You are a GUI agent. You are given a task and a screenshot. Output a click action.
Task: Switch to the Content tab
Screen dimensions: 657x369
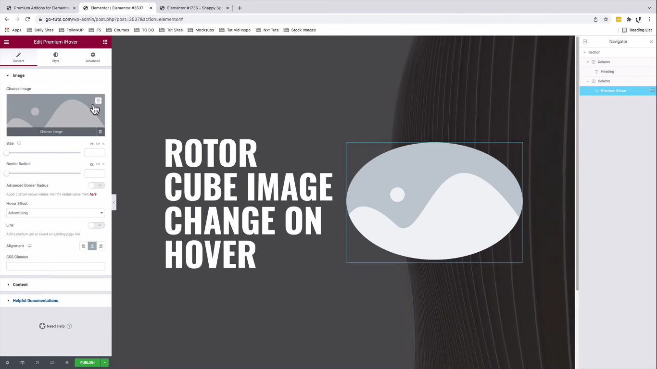tap(18, 57)
